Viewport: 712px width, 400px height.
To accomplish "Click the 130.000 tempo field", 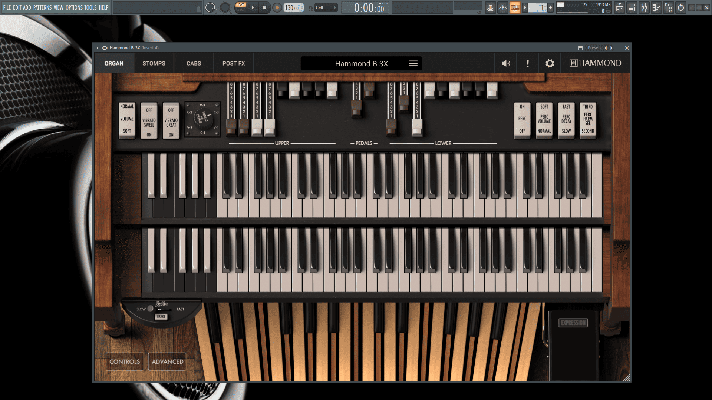I will (x=293, y=8).
